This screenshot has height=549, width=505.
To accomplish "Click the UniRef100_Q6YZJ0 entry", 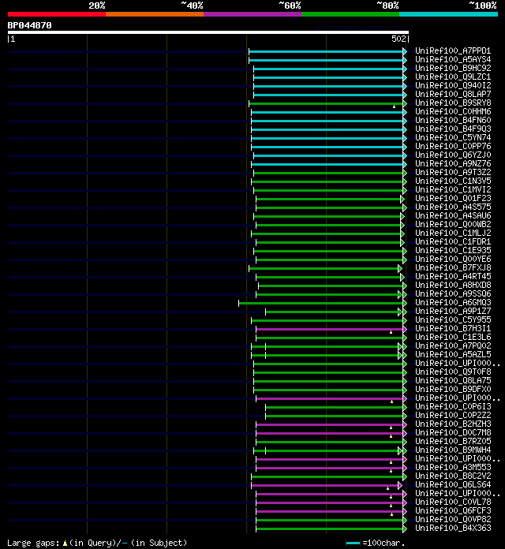I will (x=453, y=155).
